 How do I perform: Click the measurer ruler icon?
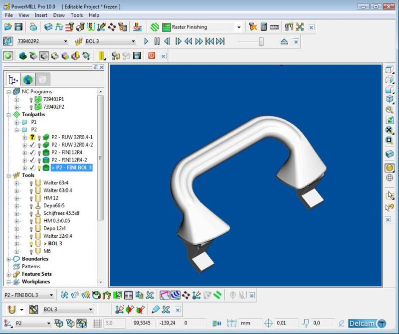[274, 27]
